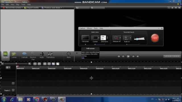Click Undo timeline button

(x=35, y=64)
